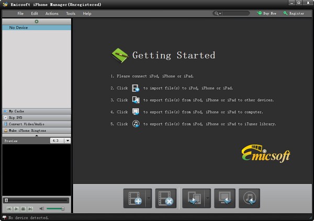Collapse the preview panel with arrow
This screenshot has height=221, width=314.
(x=36, y=135)
